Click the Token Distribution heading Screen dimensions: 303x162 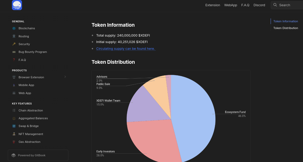(x=113, y=62)
